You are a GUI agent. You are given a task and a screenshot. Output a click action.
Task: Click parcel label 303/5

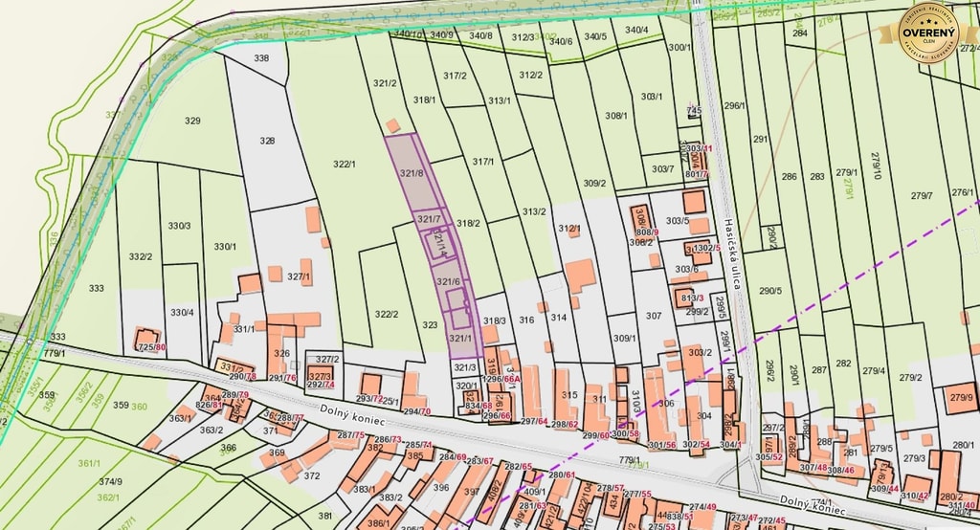pyautogui.click(x=678, y=220)
